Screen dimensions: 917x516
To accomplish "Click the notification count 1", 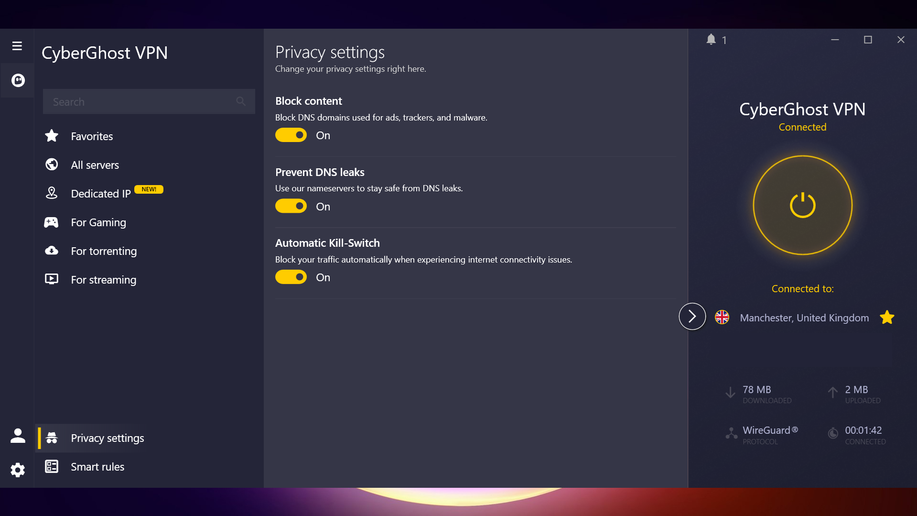I will [x=724, y=40].
